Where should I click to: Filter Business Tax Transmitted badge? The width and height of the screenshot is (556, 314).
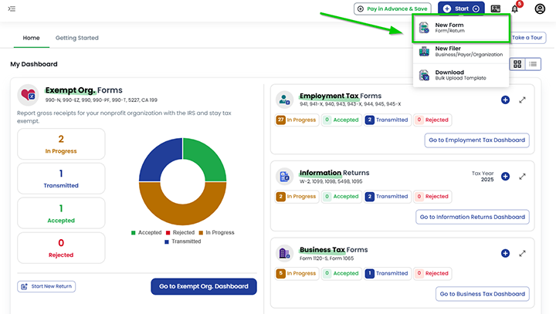point(387,273)
